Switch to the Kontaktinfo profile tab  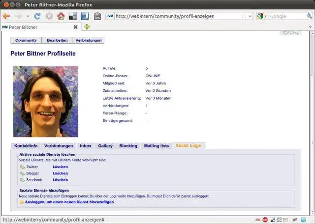[26, 146]
